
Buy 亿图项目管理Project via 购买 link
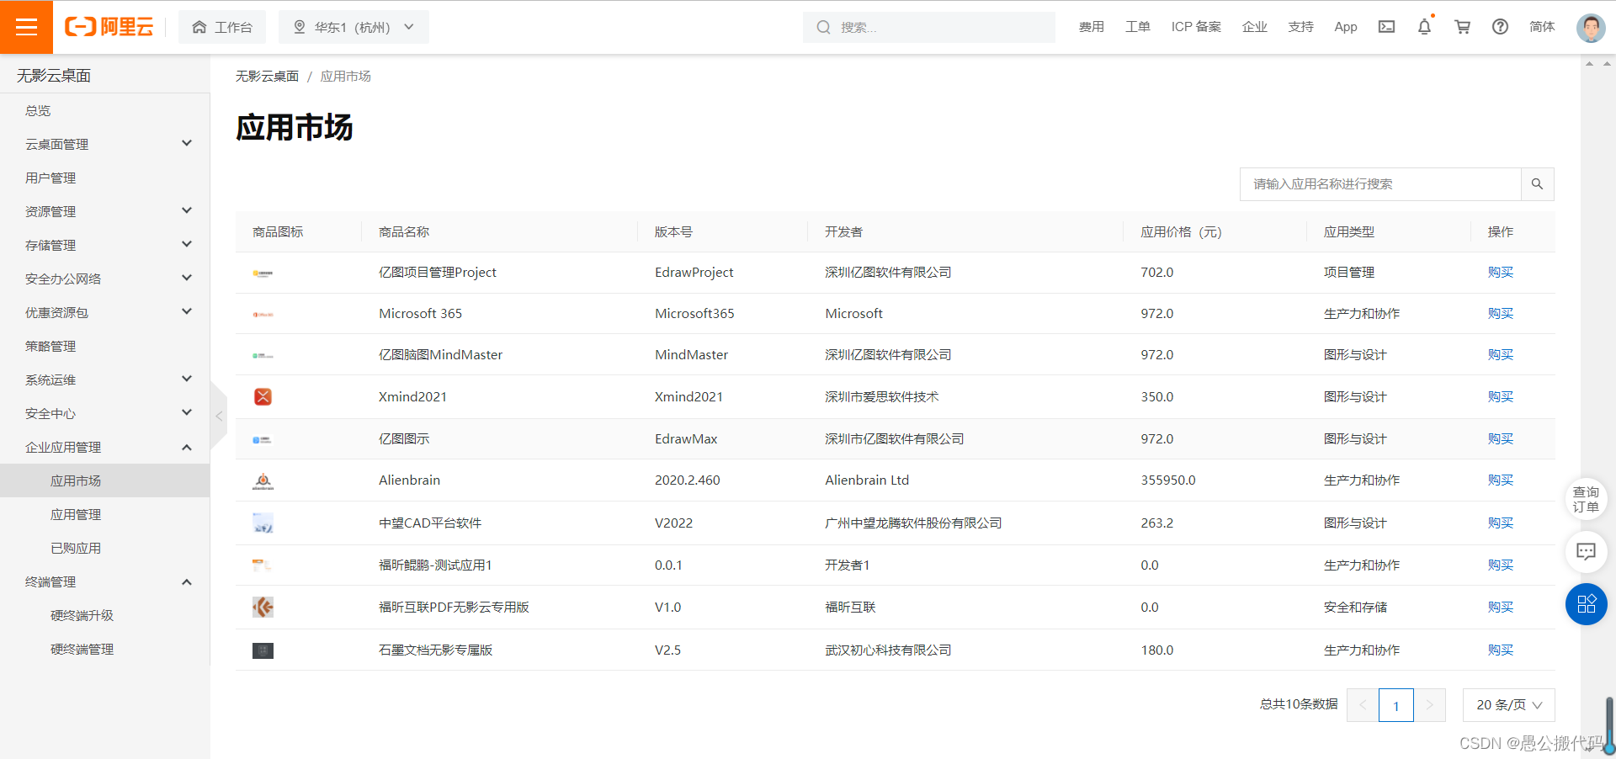1500,273
